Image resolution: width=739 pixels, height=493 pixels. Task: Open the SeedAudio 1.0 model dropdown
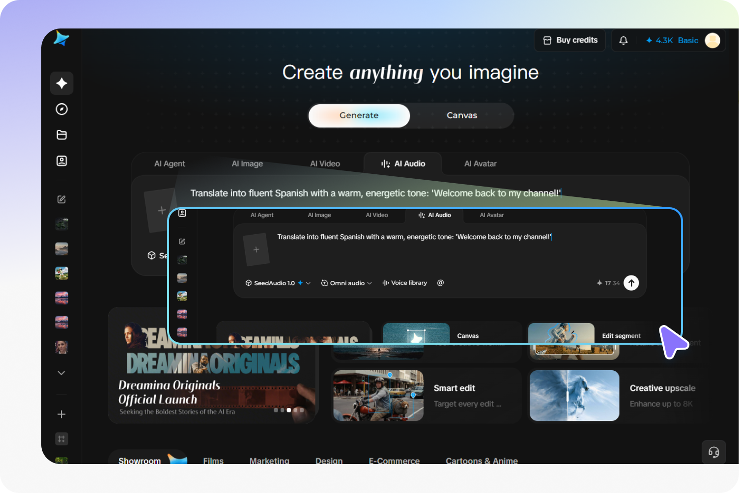(x=278, y=283)
